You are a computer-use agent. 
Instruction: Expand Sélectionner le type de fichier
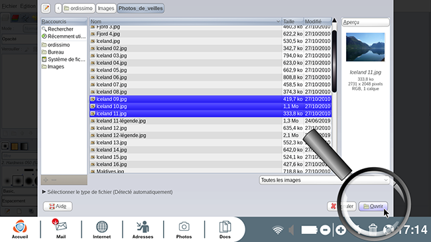point(107,192)
